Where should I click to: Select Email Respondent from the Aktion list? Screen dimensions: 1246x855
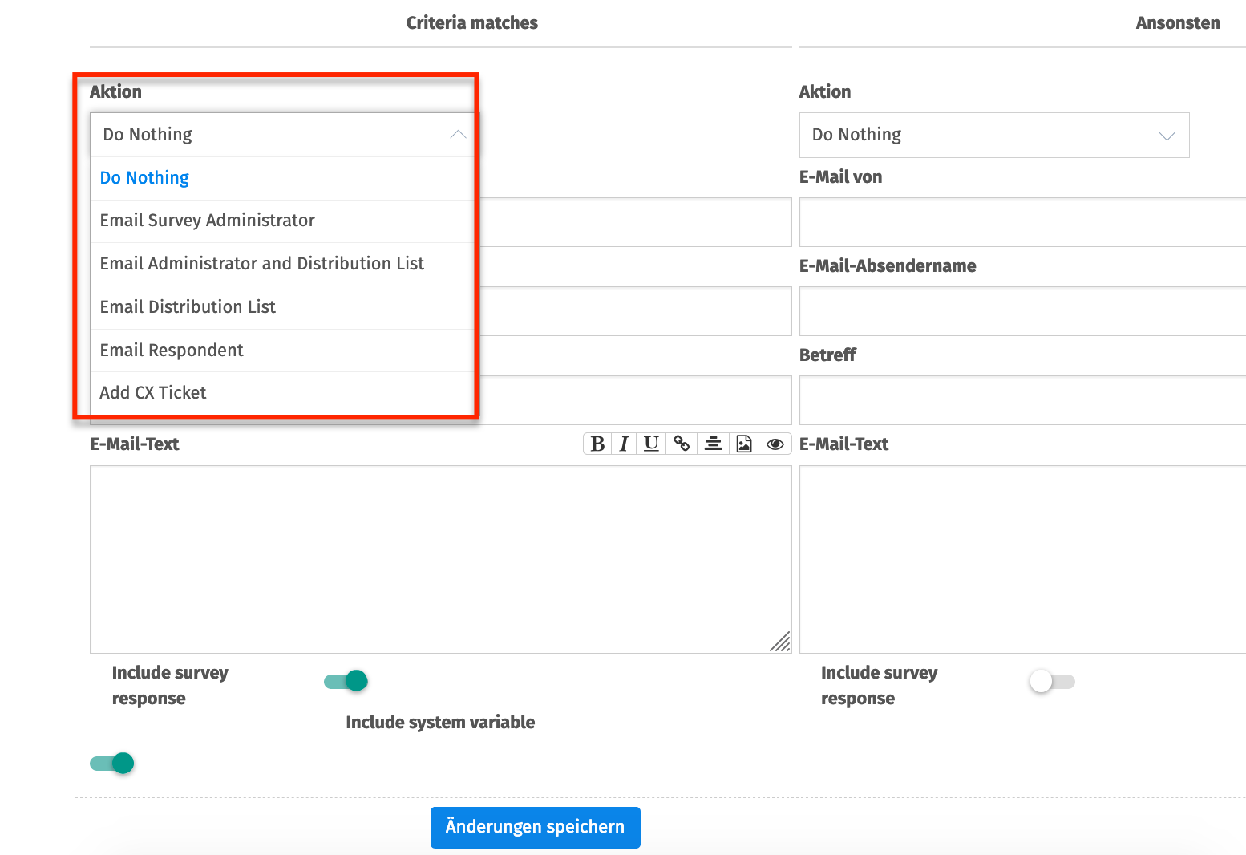(x=171, y=351)
